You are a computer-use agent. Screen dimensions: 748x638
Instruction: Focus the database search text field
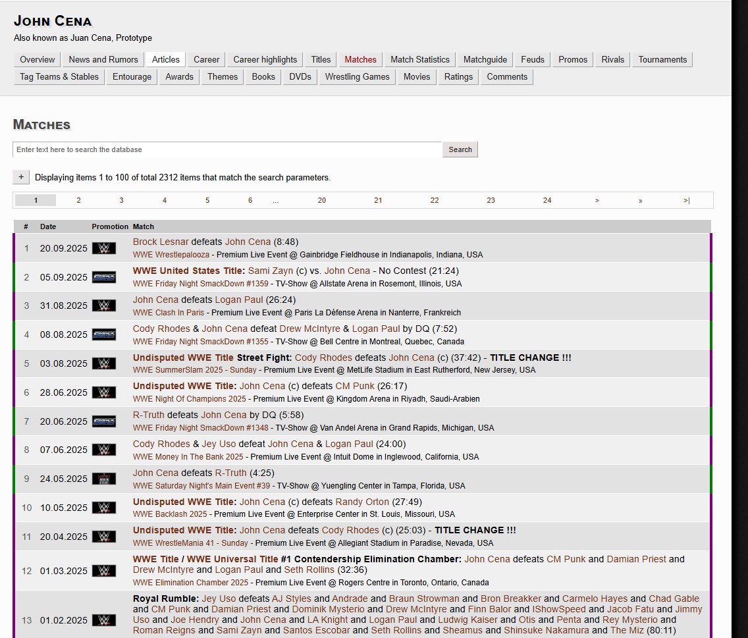click(x=227, y=149)
